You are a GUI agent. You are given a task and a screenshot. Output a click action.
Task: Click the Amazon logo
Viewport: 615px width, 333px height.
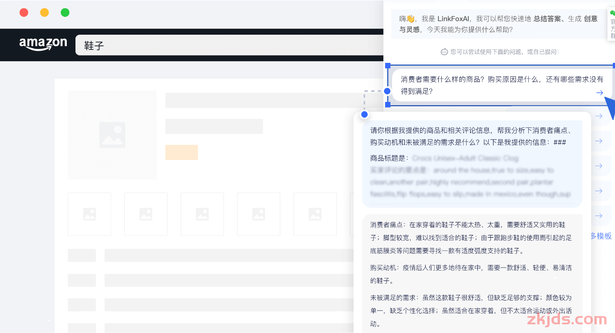tap(43, 44)
